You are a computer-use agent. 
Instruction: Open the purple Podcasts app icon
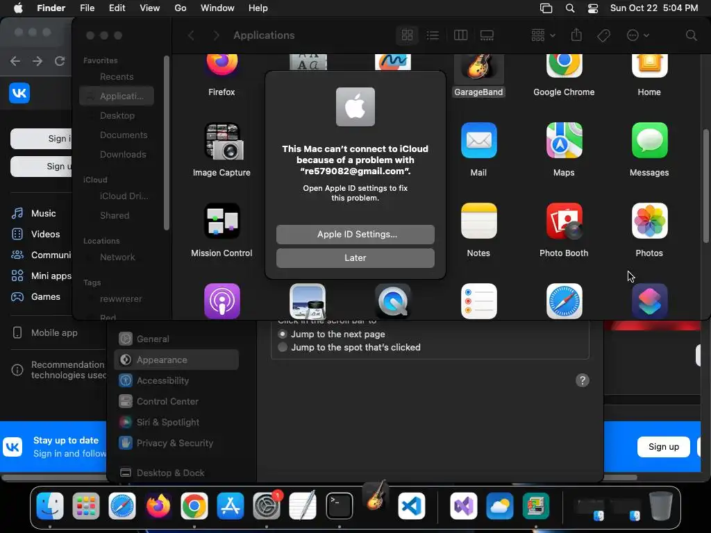click(221, 301)
